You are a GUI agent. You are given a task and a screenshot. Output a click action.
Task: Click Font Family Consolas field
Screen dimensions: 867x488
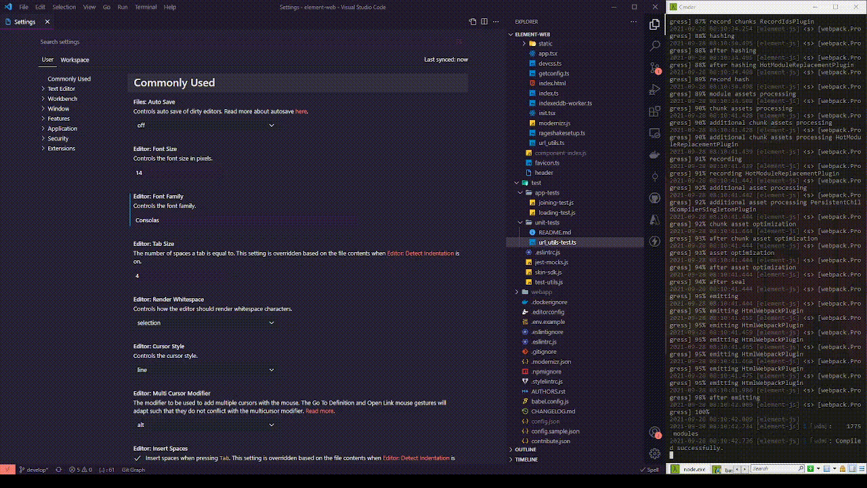205,220
